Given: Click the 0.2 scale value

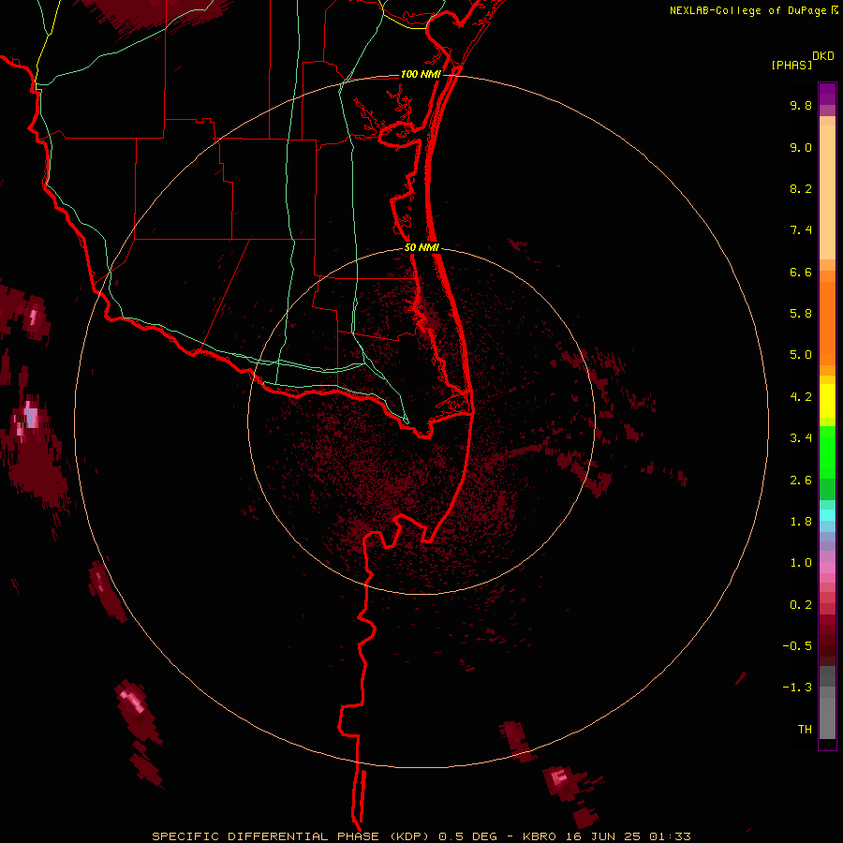Looking at the screenshot, I should click(x=801, y=605).
